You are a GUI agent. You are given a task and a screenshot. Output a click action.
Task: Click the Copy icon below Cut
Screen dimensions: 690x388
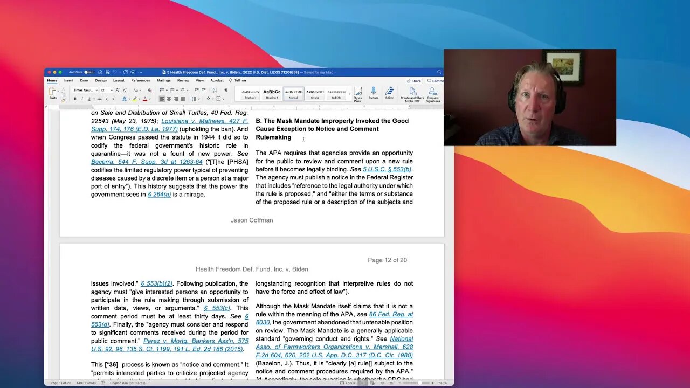64,95
